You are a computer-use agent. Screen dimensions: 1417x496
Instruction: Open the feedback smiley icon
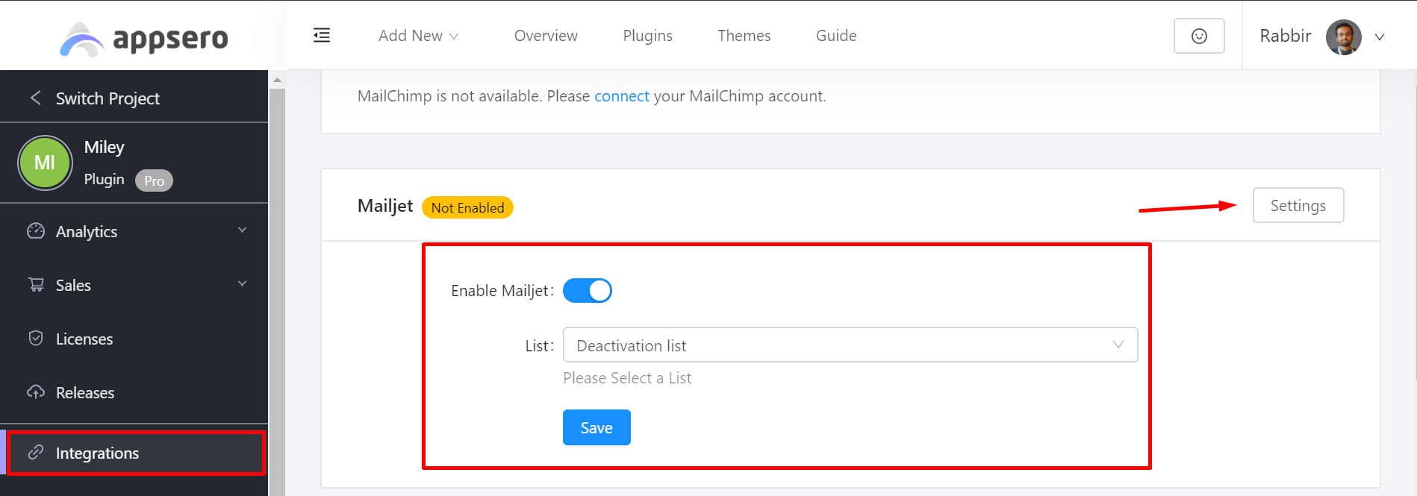click(x=1198, y=35)
